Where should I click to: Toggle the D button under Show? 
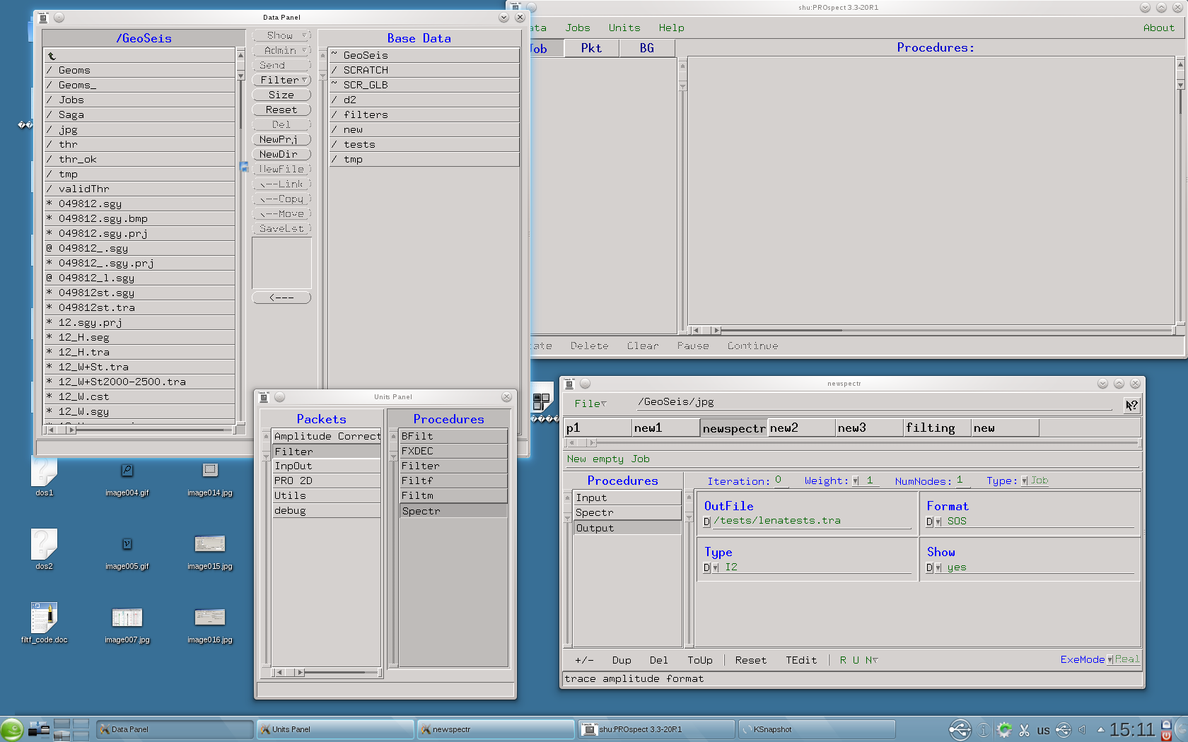pyautogui.click(x=929, y=568)
